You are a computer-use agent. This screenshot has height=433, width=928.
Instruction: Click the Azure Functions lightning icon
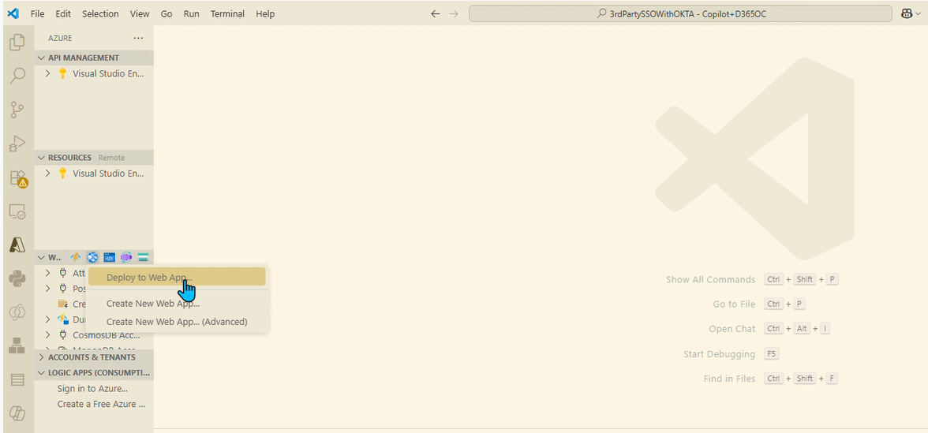click(76, 257)
